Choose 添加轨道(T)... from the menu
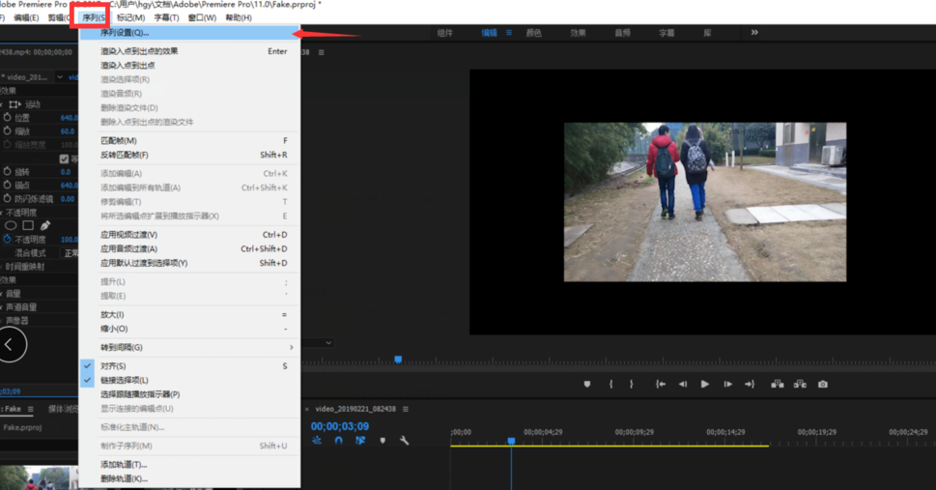The height and width of the screenshot is (490, 936). [124, 465]
